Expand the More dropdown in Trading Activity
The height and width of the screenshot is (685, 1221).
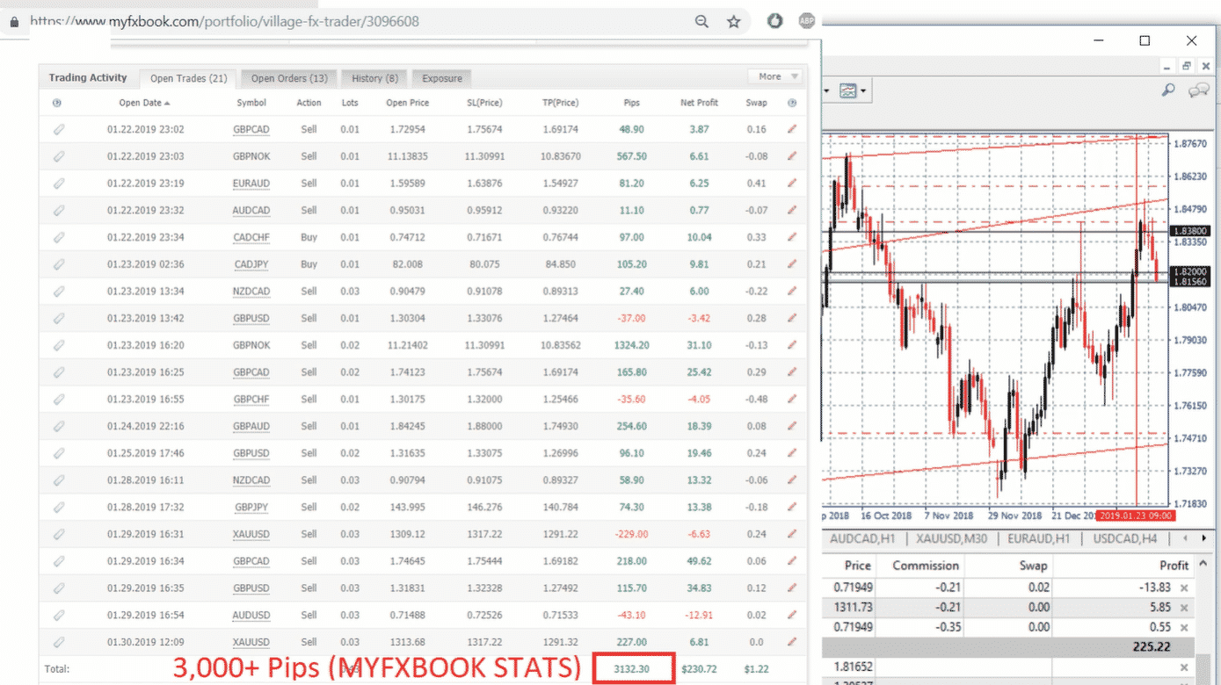pyautogui.click(x=774, y=76)
